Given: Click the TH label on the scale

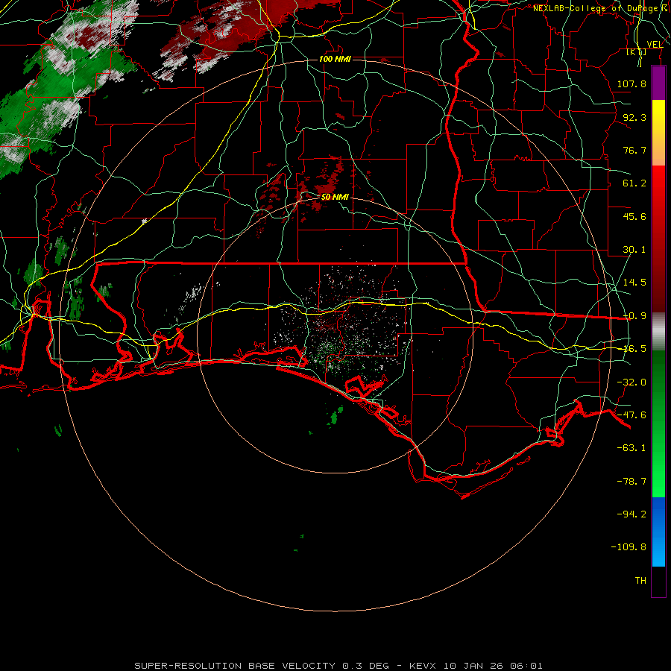Looking at the screenshot, I should point(640,581).
